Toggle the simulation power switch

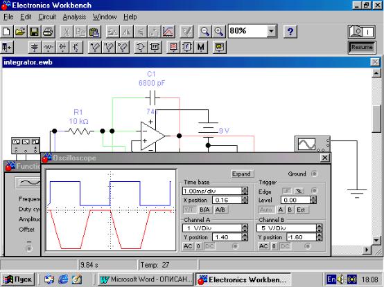(361, 32)
